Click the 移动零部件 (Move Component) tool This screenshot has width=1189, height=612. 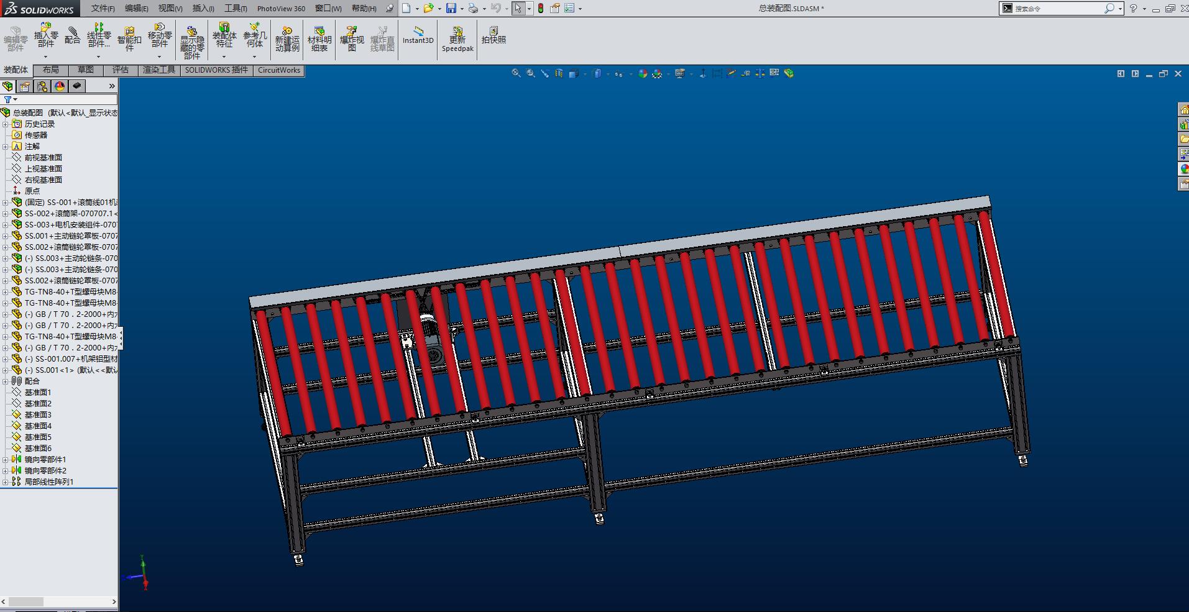(160, 35)
